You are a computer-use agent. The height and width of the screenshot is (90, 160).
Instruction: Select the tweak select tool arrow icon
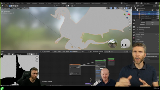click(6, 6)
